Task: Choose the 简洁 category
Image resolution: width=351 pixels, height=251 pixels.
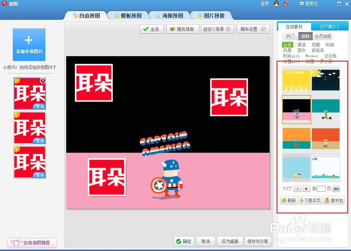Action: 302,45
